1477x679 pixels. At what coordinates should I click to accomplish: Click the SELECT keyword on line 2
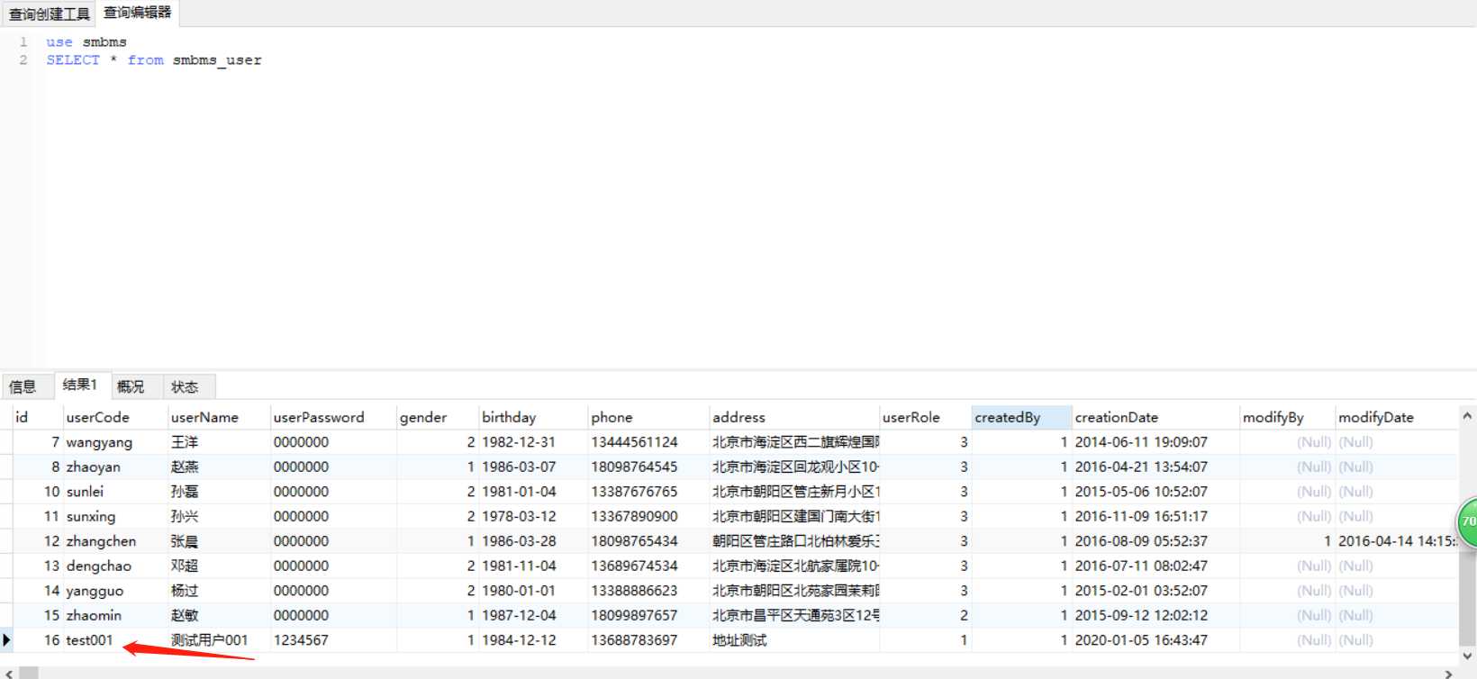73,60
